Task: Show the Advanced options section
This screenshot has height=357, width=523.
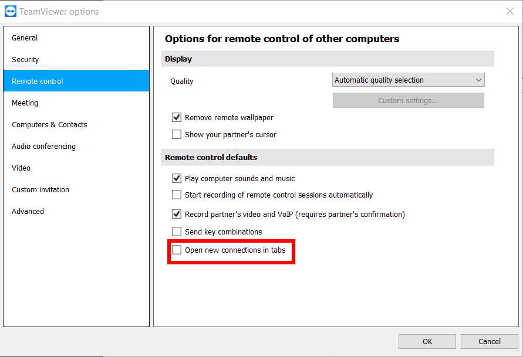Action: tap(76, 211)
